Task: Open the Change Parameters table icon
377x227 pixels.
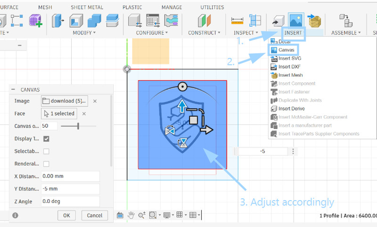Action: pos(153,20)
